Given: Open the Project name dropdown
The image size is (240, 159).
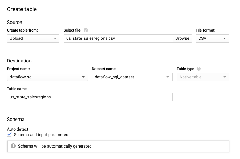Looking at the screenshot, I should point(47,77).
